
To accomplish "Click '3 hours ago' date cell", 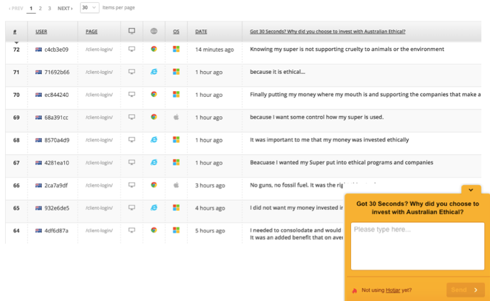I will (x=210, y=185).
